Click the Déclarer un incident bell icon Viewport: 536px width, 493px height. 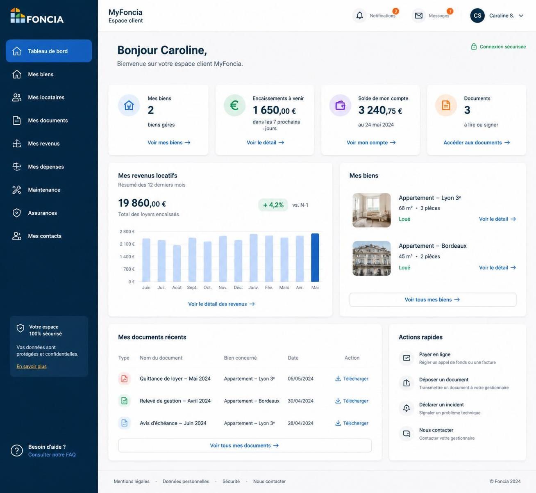[x=407, y=408]
